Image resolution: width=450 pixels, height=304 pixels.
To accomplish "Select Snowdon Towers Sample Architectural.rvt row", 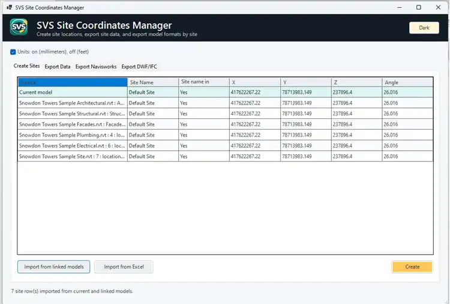I will click(x=225, y=103).
